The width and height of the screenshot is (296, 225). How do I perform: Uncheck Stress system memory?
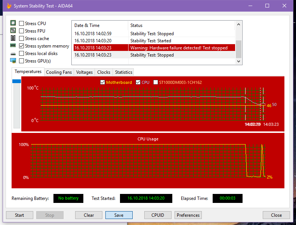[x=22, y=46]
